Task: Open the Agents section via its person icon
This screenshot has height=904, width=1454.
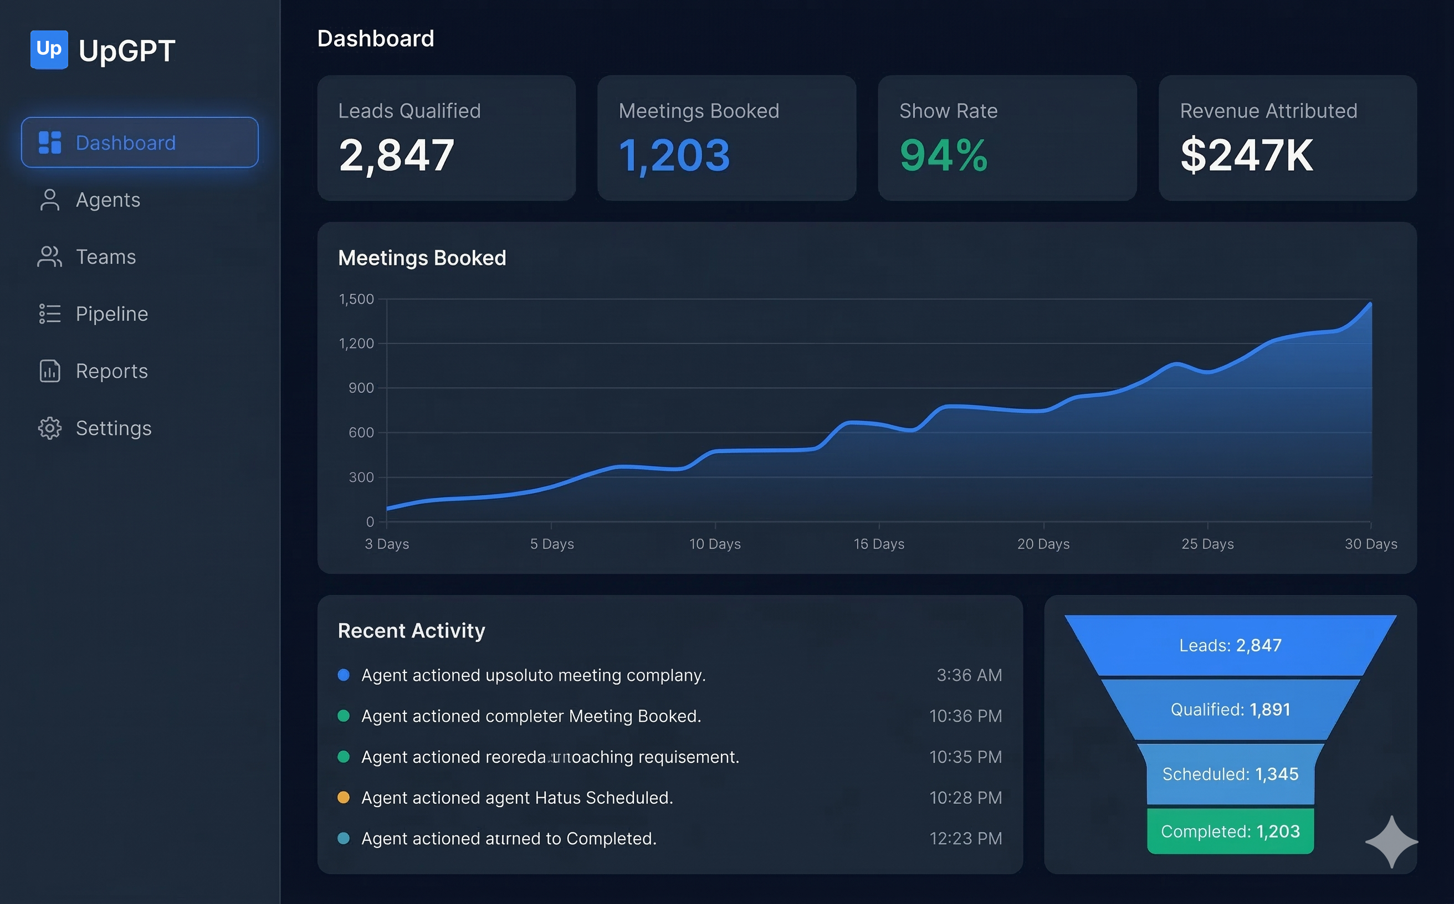Action: [49, 200]
